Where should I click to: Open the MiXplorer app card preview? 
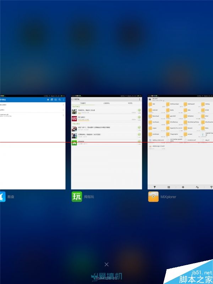(x=180, y=142)
